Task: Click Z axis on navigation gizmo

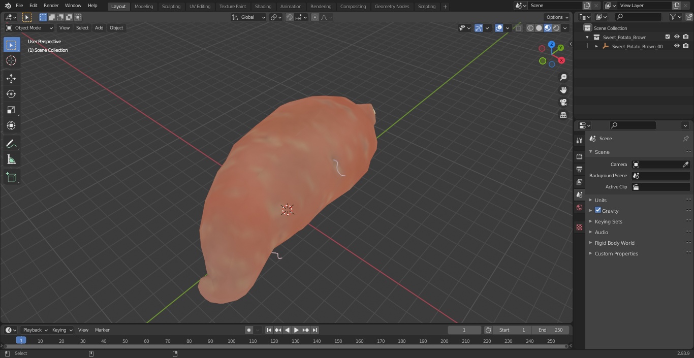Action: click(551, 44)
